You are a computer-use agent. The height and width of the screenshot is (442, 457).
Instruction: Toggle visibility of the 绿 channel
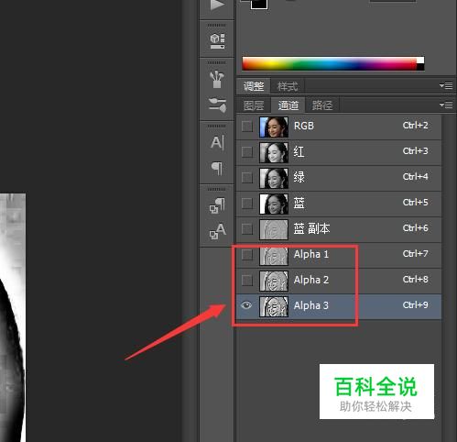(x=246, y=177)
